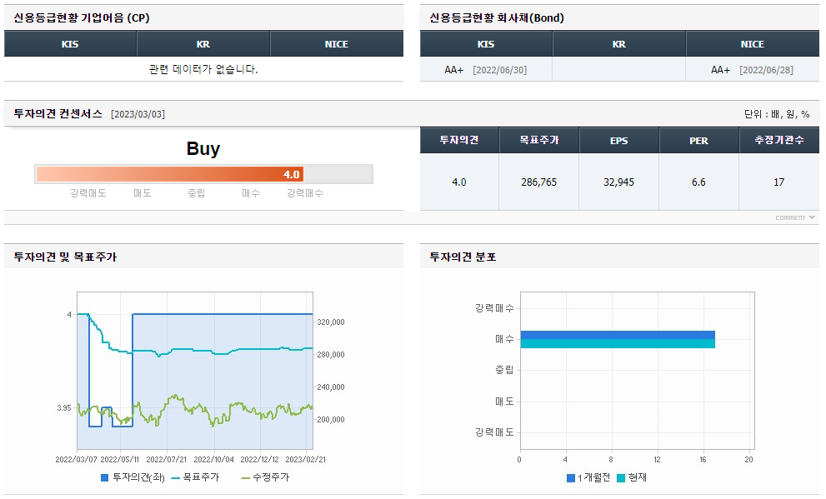Click the NICE column header in CP table

pos(337,43)
